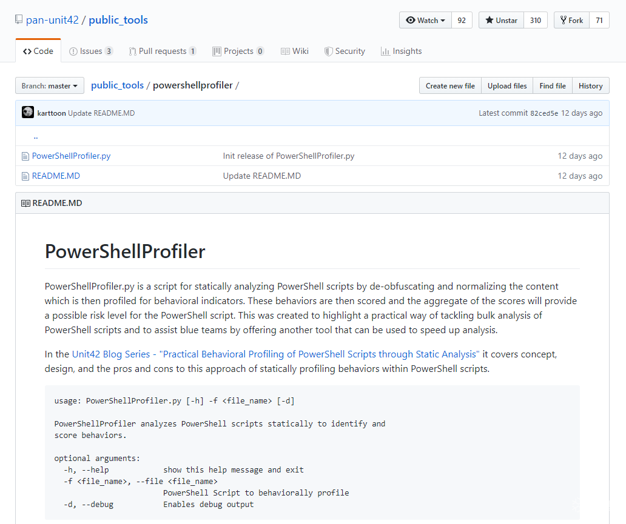Screen dimensions: 626x524
Task: Open the Insights tab
Action: pos(401,51)
